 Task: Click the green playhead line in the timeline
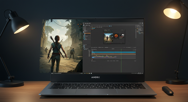(x=121, y=61)
